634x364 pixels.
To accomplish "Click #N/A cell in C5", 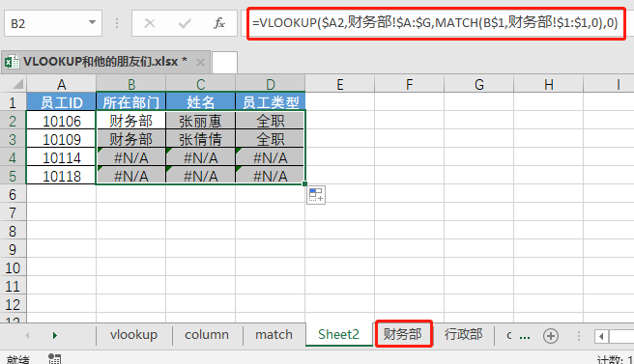I will click(201, 176).
